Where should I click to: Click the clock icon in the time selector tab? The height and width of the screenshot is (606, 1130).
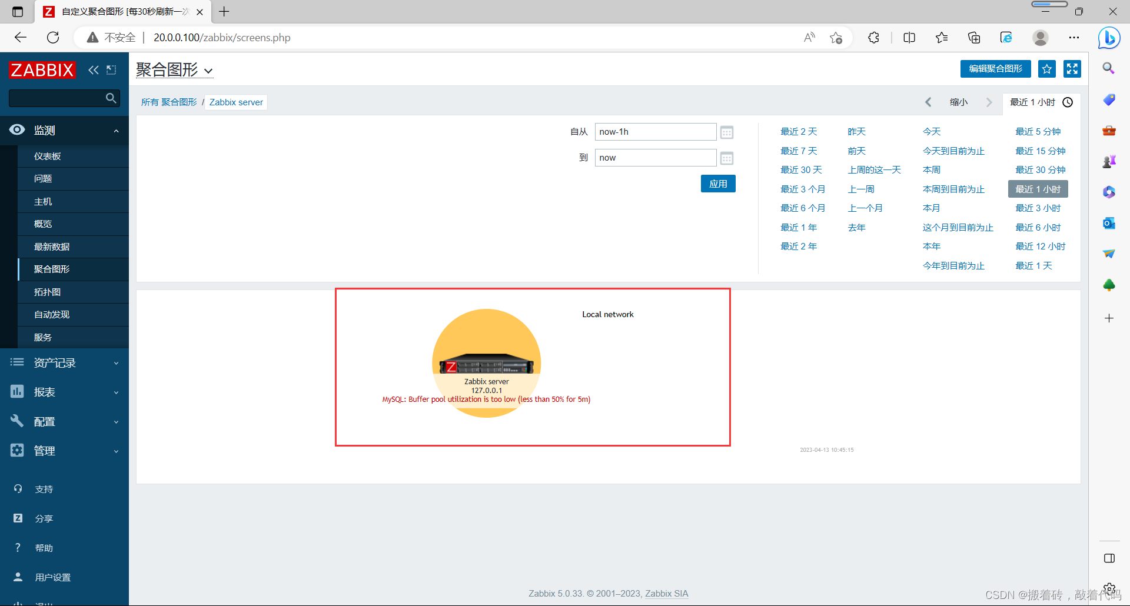(1068, 102)
